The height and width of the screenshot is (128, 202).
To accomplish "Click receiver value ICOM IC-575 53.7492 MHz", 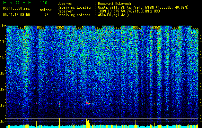I will point(129,11).
